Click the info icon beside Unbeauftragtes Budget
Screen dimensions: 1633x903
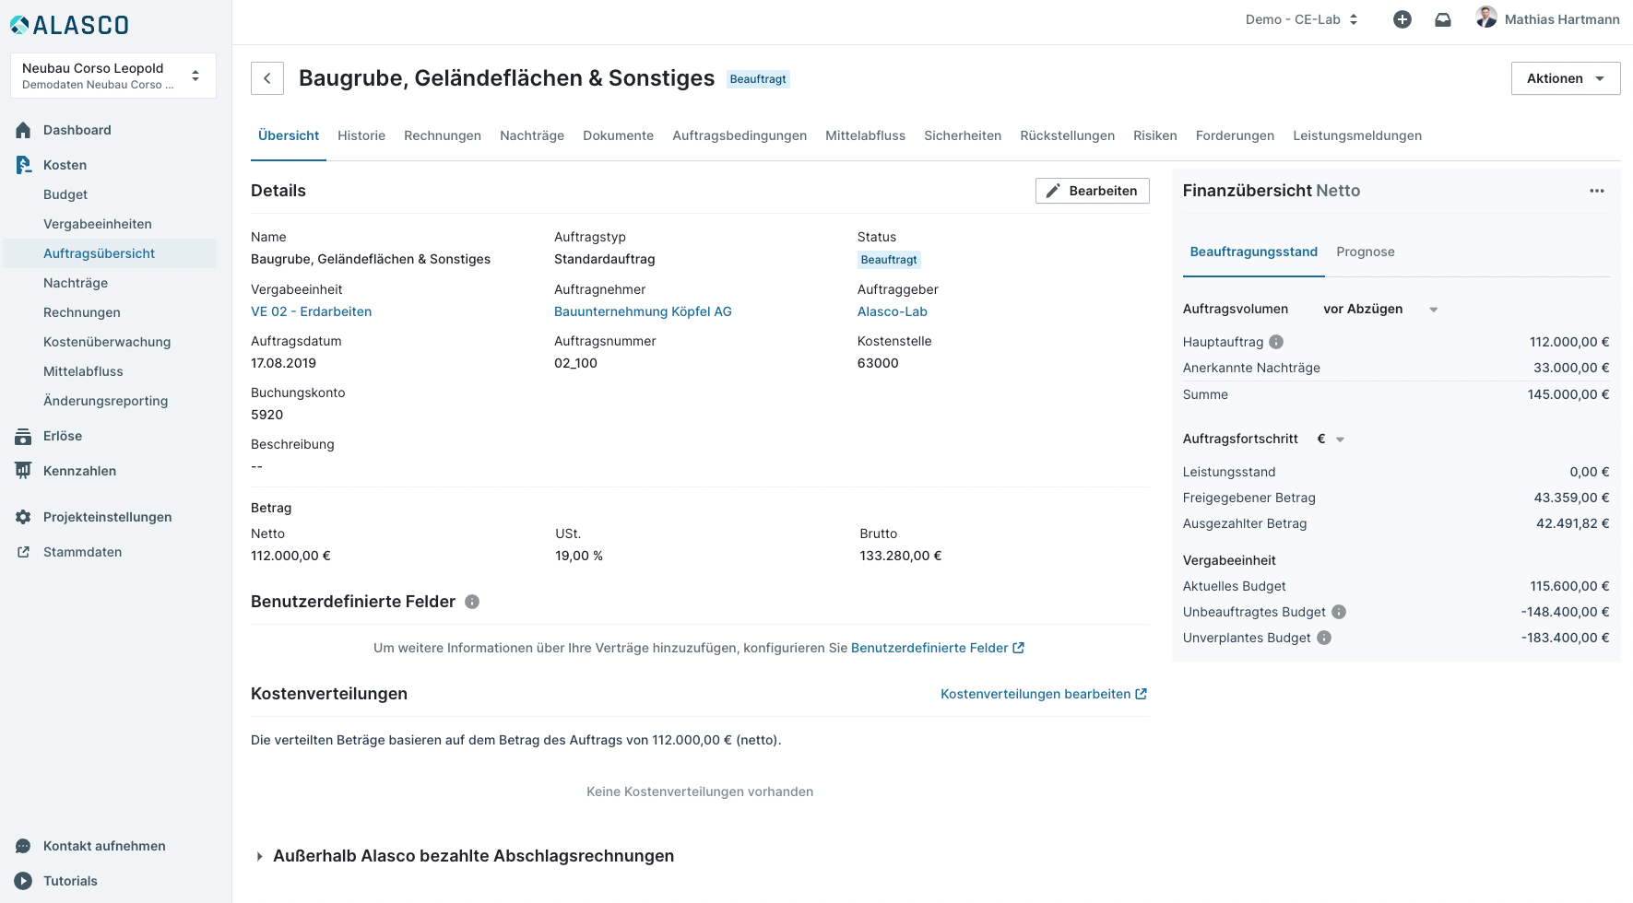tap(1339, 612)
